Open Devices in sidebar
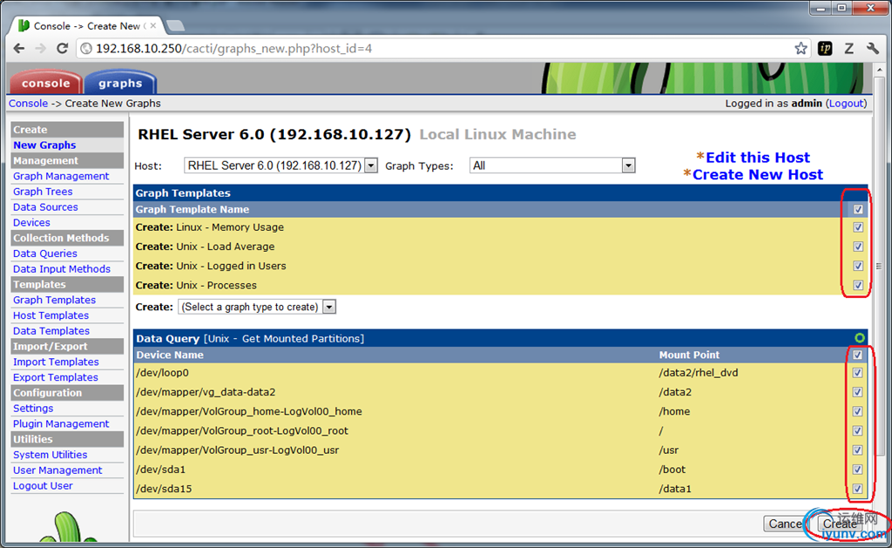 (31, 222)
